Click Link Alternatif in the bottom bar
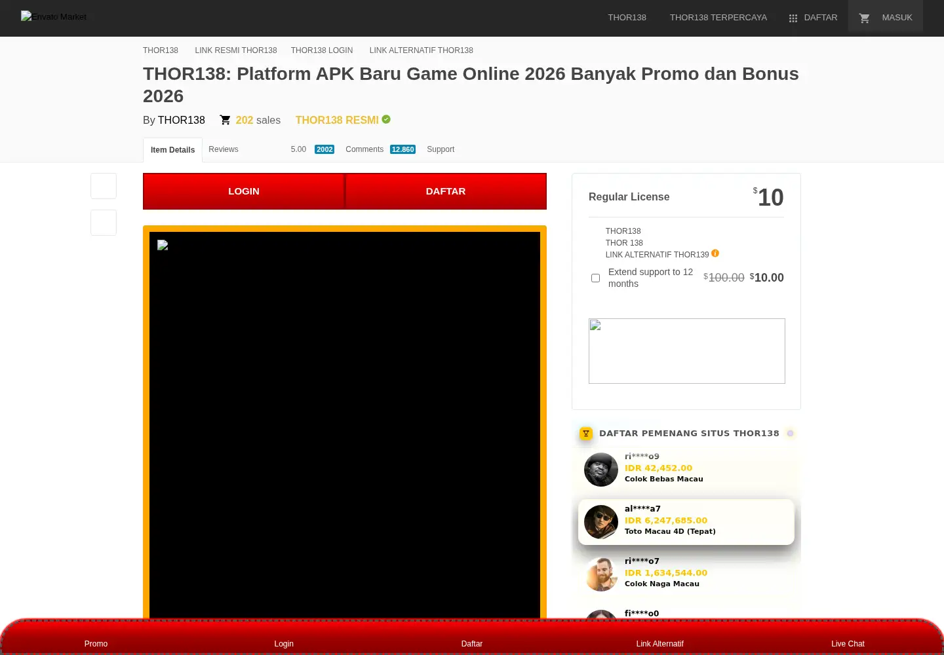 click(660, 644)
